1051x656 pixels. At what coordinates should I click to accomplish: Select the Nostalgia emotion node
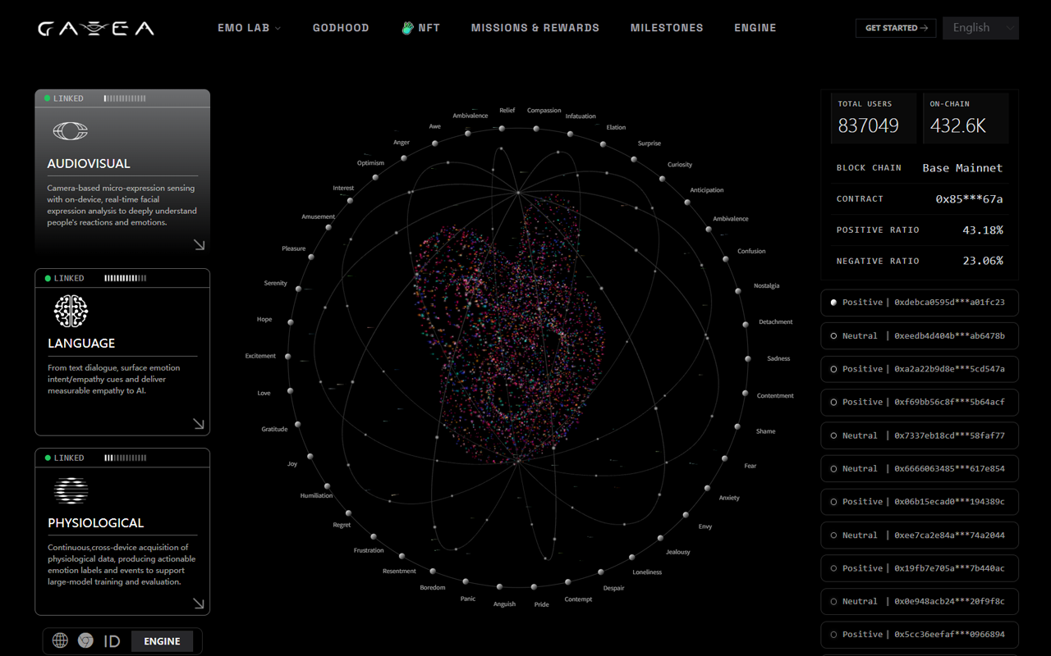[738, 290]
